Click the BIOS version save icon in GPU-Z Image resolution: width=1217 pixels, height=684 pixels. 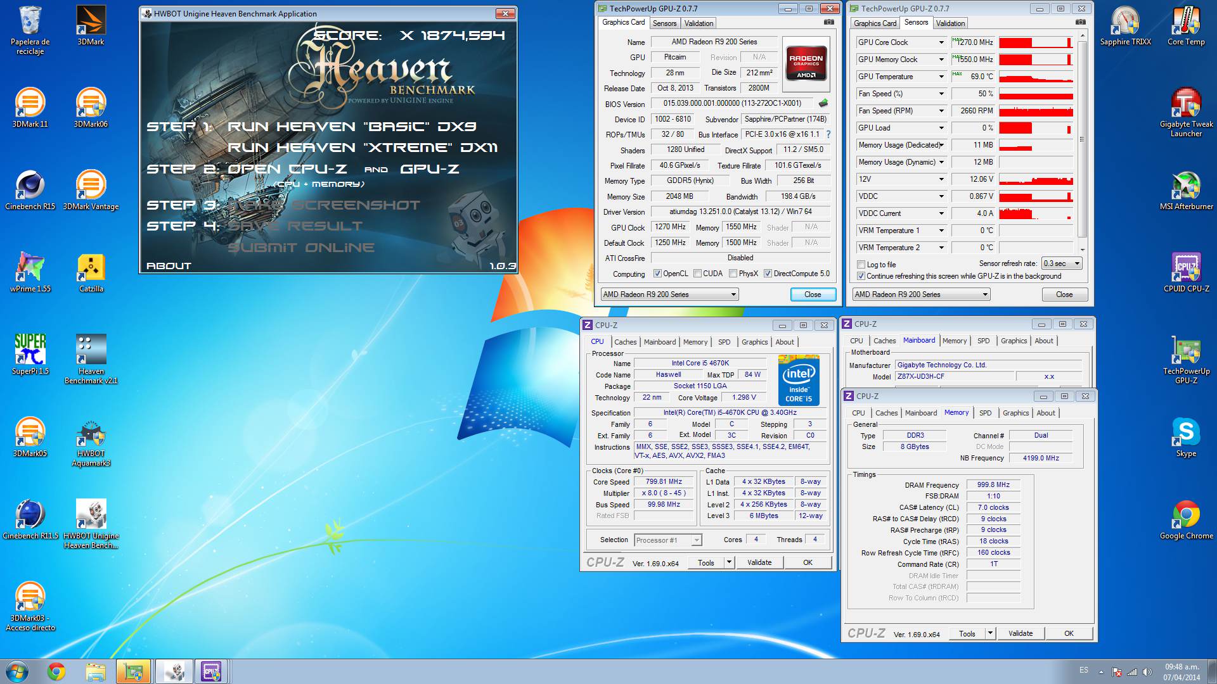click(x=823, y=103)
